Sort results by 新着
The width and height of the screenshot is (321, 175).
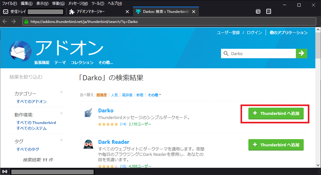pos(140,95)
